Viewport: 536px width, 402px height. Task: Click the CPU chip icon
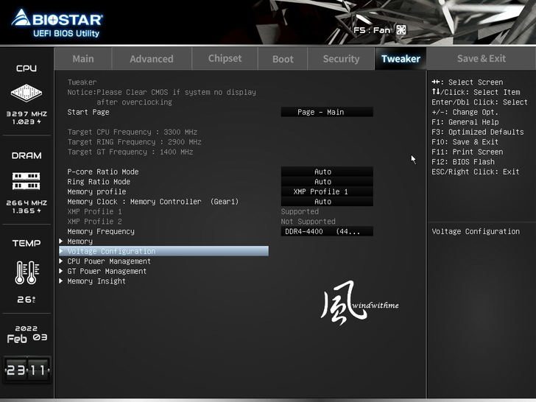pos(27,93)
